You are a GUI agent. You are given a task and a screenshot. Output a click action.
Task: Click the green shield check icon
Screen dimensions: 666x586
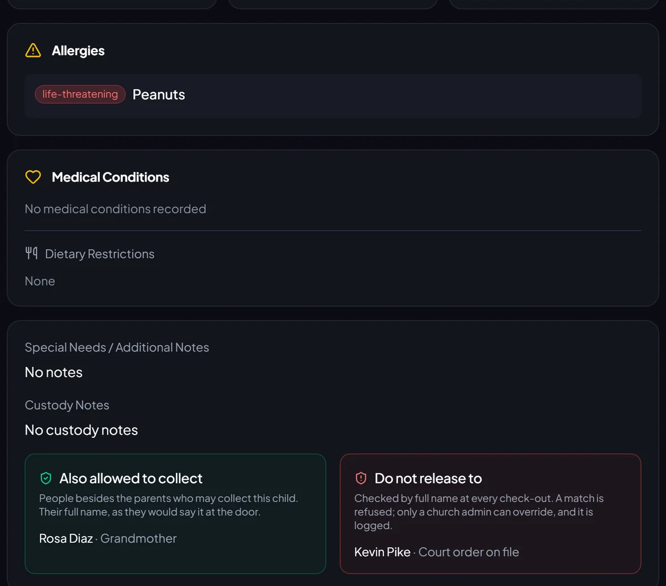point(46,478)
